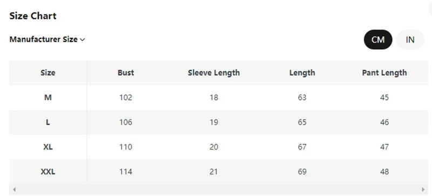Click the left scroll arrow below the table
432x196 pixels.
(x=15, y=190)
